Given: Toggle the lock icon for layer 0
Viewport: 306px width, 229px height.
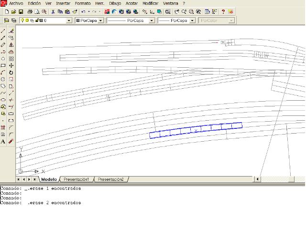Looking at the screenshot, I should click(x=36, y=21).
